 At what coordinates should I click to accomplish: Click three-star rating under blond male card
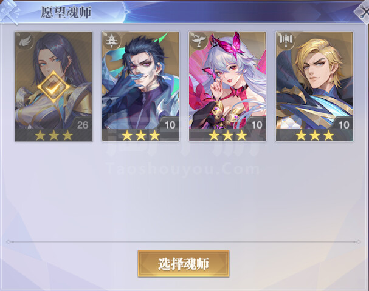point(315,135)
